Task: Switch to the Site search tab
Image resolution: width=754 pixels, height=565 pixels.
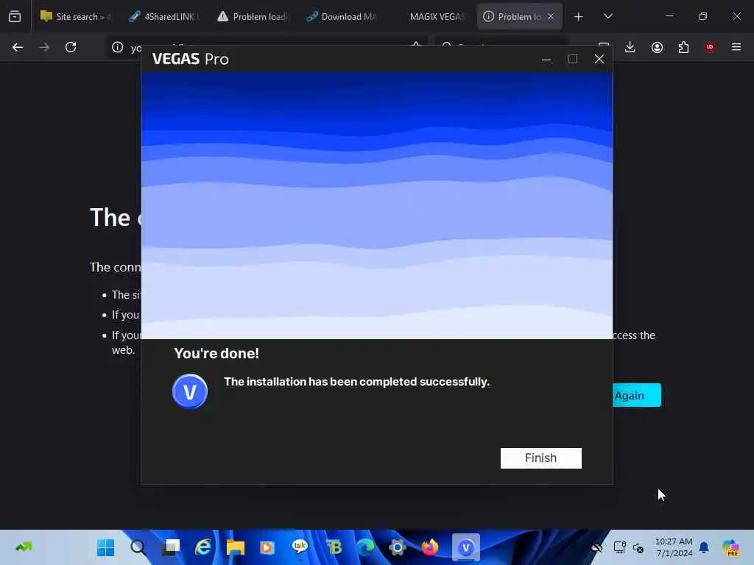Action: point(76,17)
